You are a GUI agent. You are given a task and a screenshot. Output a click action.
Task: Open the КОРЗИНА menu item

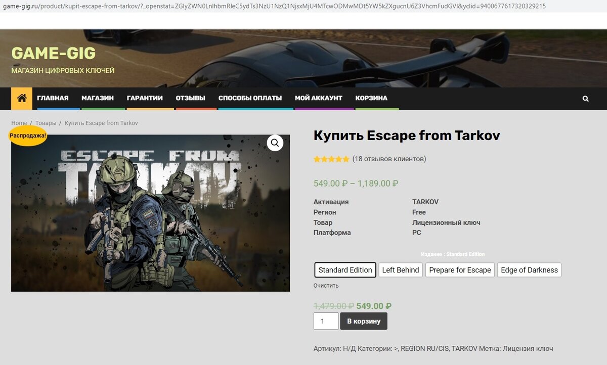(x=371, y=98)
